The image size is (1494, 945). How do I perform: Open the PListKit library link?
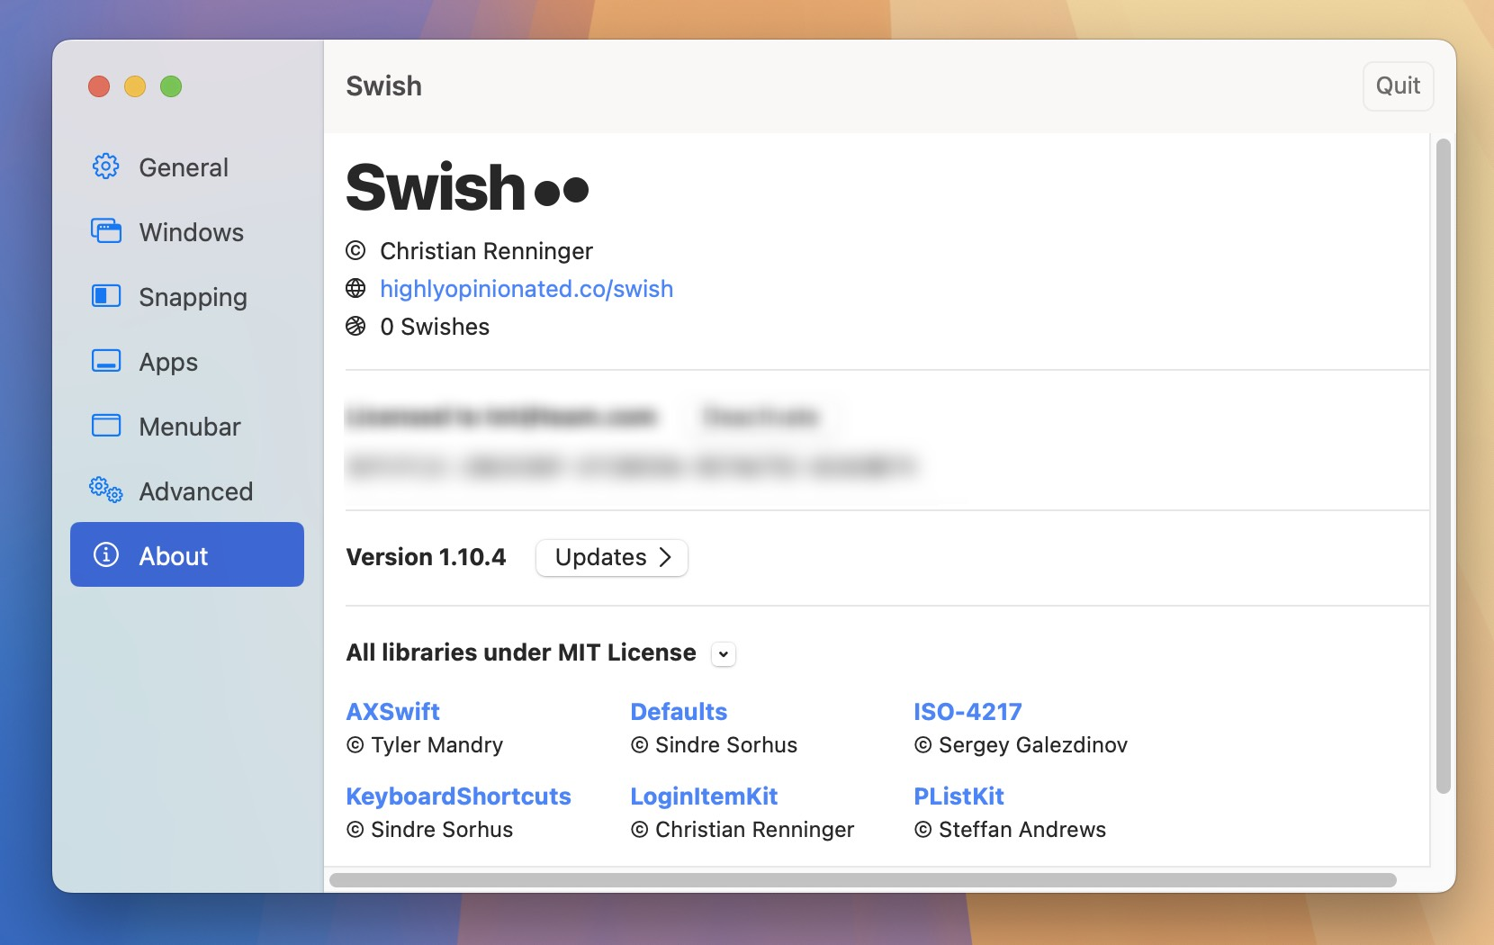pyautogui.click(x=959, y=796)
